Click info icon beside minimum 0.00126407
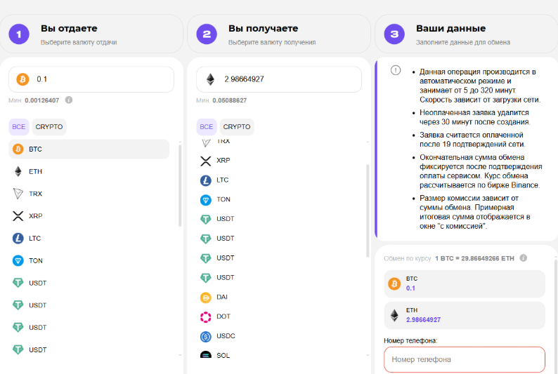The height and width of the screenshot is (374, 558). click(x=69, y=100)
